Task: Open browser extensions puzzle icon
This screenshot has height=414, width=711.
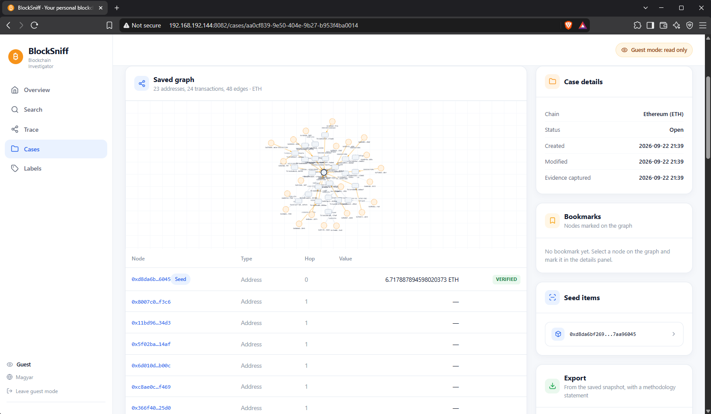Action: click(x=637, y=25)
